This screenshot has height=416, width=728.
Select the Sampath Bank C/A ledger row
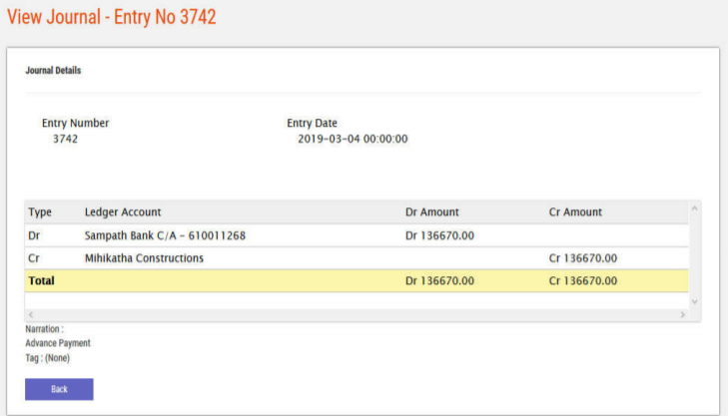coord(165,235)
